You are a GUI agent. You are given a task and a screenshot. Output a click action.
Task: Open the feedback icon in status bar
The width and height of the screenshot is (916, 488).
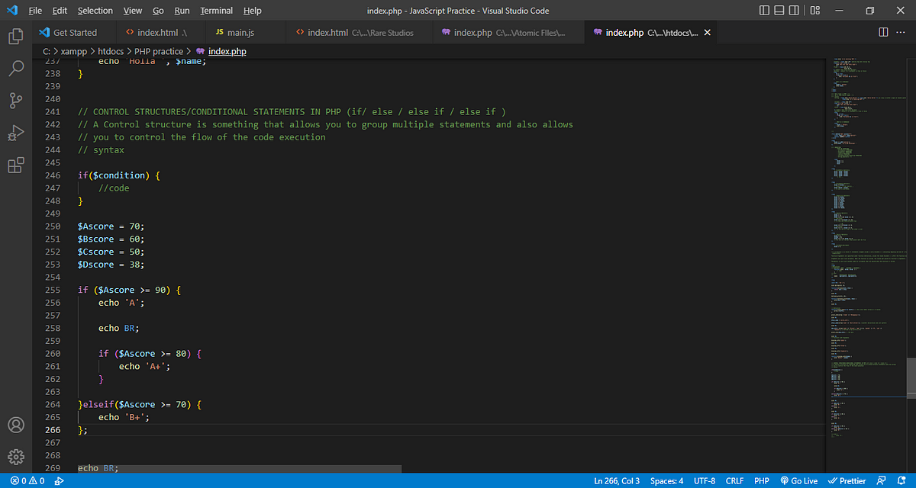[882, 481]
